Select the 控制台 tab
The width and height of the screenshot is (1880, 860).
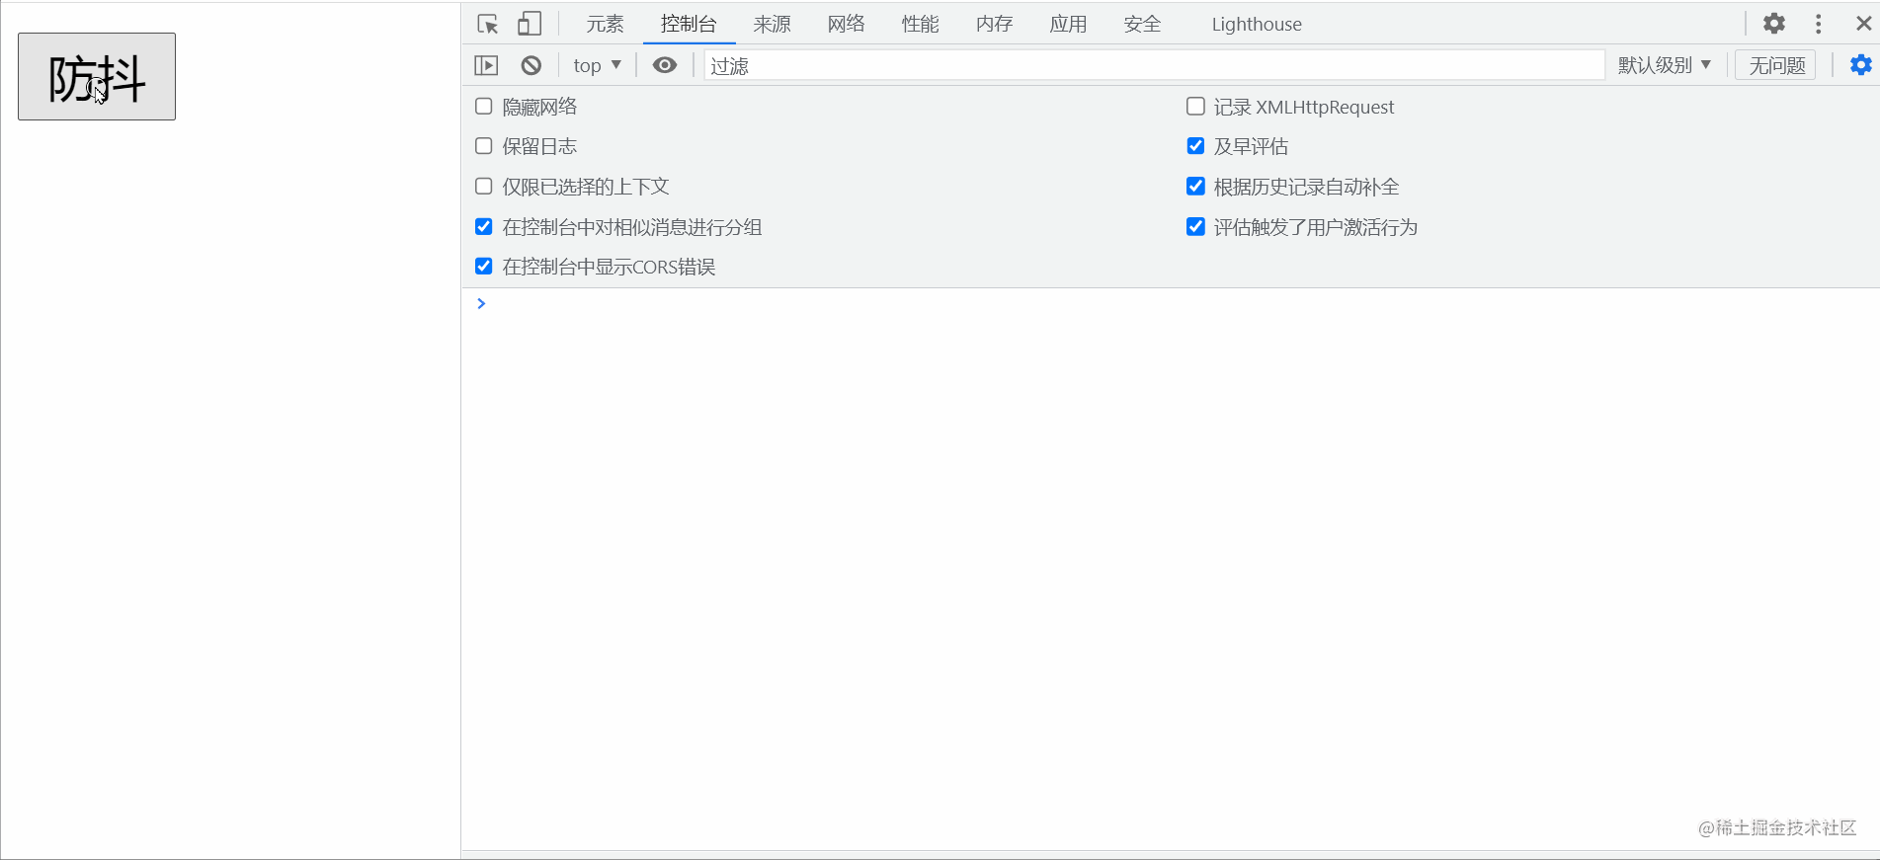[x=689, y=24]
